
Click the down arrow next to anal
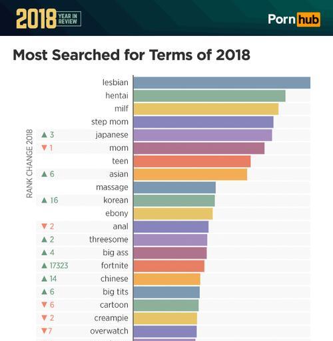pyautogui.click(x=45, y=226)
